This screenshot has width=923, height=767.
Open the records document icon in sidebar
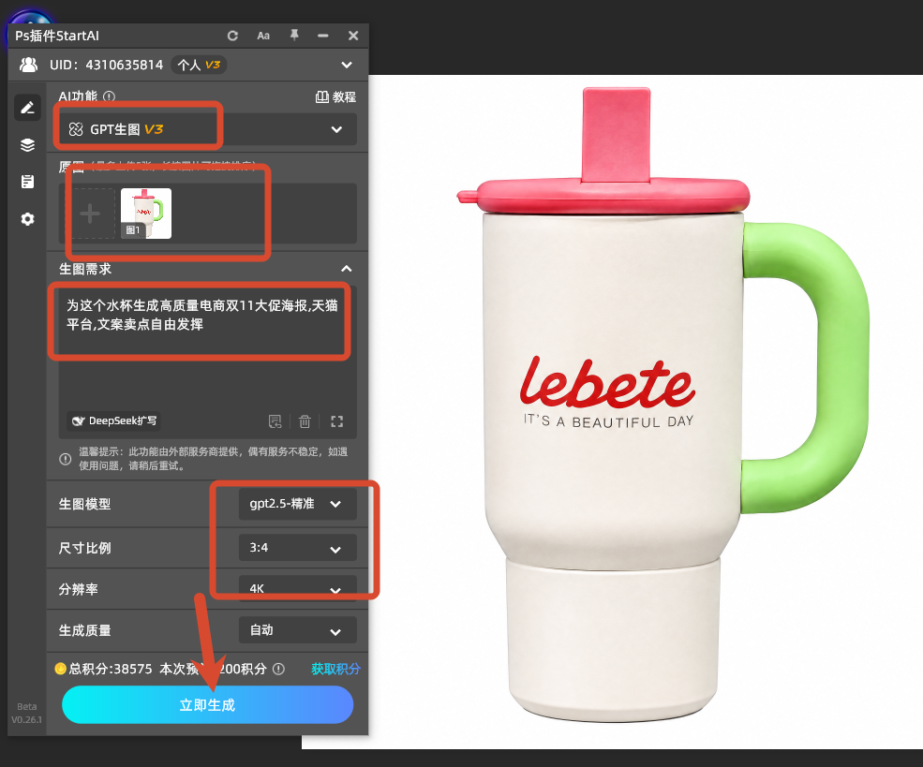pyautogui.click(x=28, y=182)
